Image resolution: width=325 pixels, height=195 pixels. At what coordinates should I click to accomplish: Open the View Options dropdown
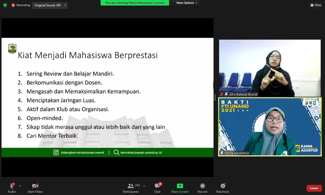tap(187, 3)
